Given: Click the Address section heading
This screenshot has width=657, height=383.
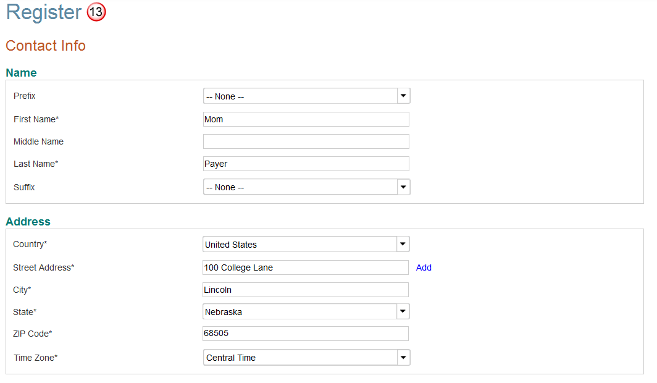Looking at the screenshot, I should click(28, 222).
